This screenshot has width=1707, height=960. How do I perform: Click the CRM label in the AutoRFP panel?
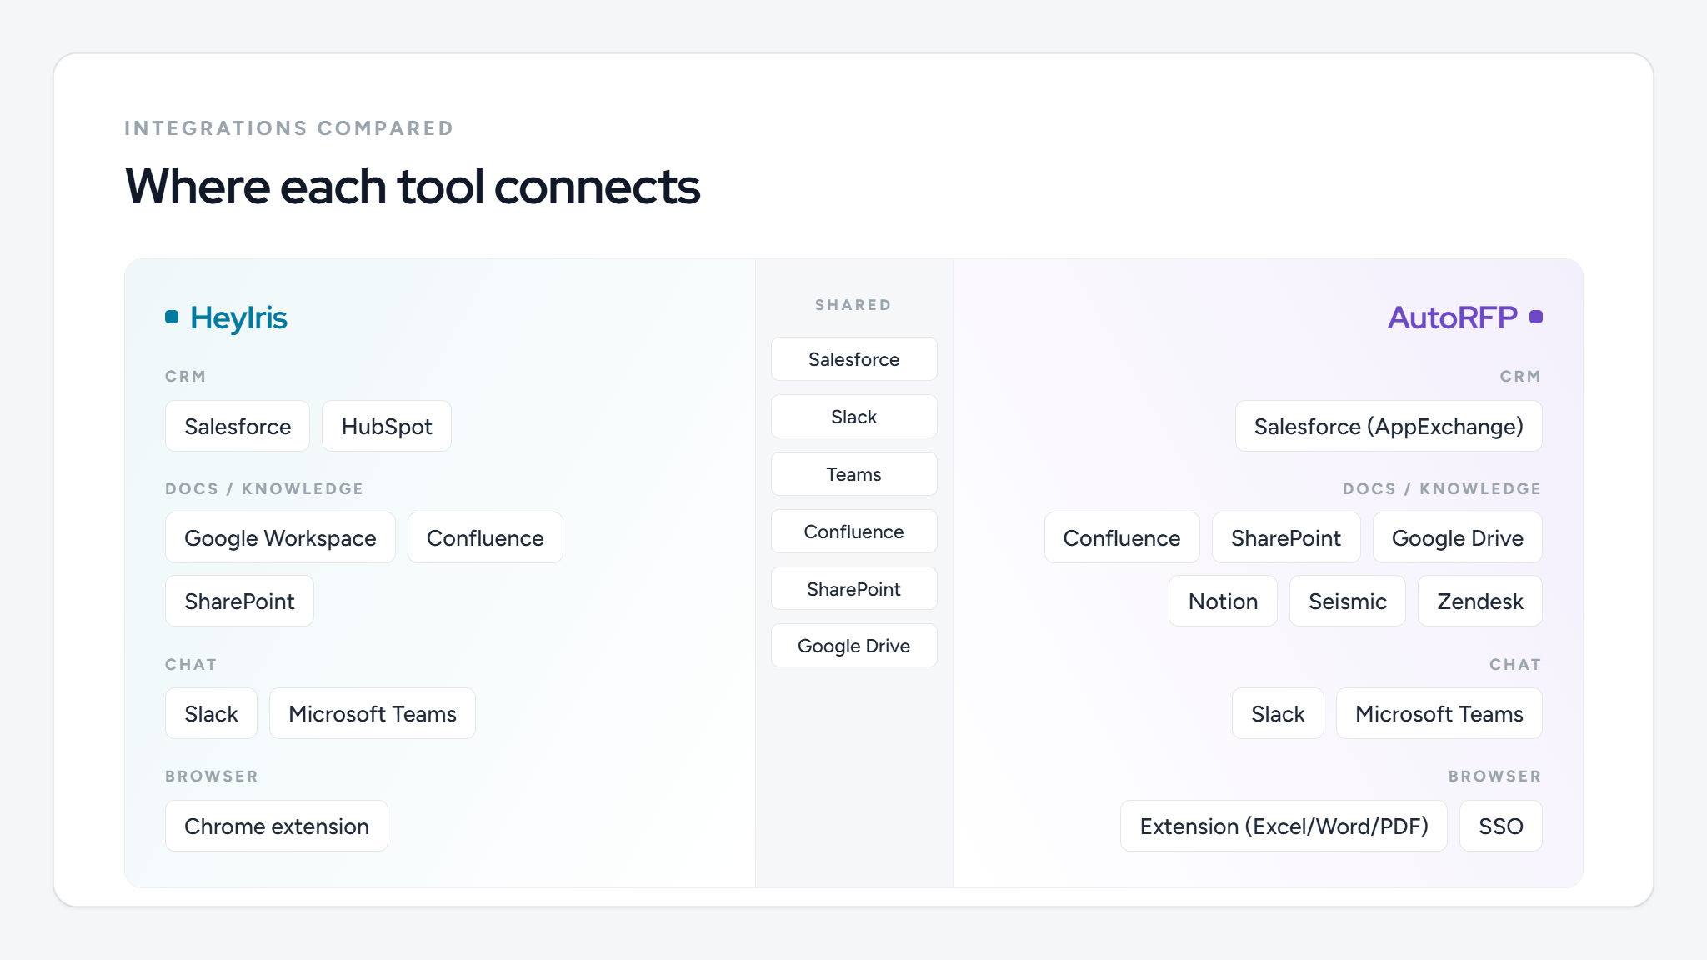[1520, 377]
